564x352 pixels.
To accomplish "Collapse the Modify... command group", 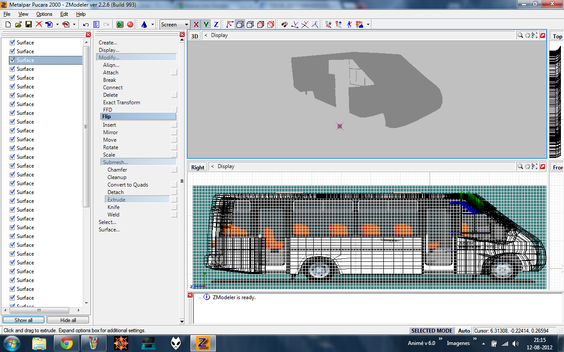I will click(136, 57).
